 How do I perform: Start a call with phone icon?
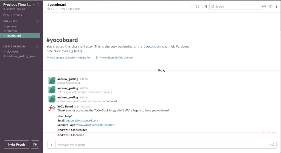coord(191,7)
